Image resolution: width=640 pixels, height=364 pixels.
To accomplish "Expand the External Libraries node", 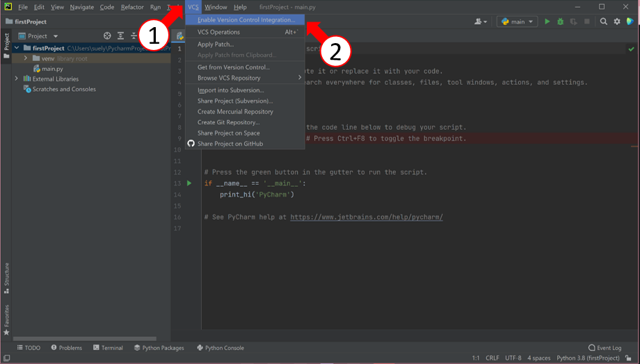I will [x=16, y=78].
